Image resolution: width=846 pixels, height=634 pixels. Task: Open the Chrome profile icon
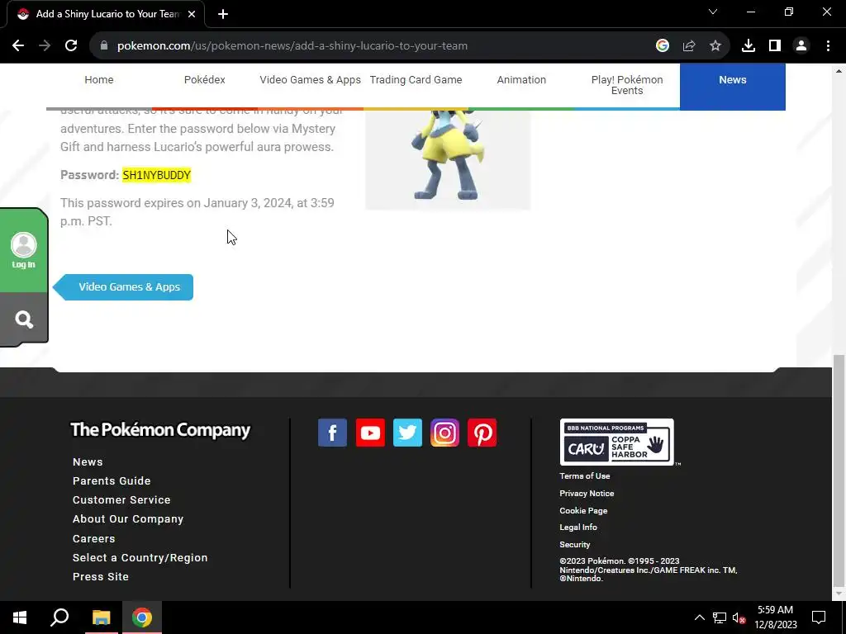[x=801, y=46]
